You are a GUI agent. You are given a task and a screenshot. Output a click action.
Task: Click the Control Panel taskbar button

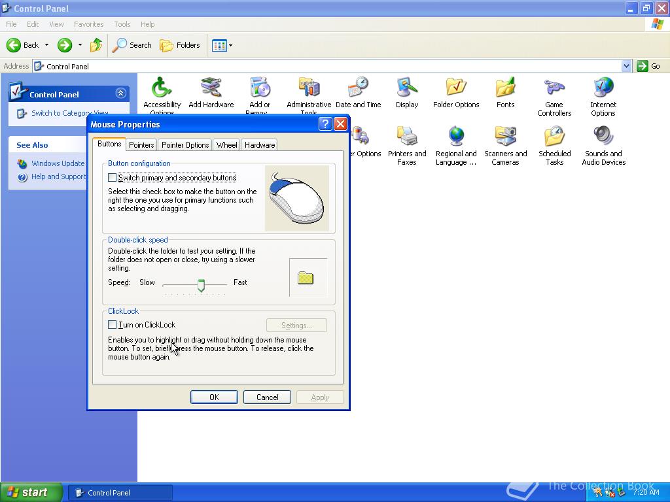tap(120, 493)
